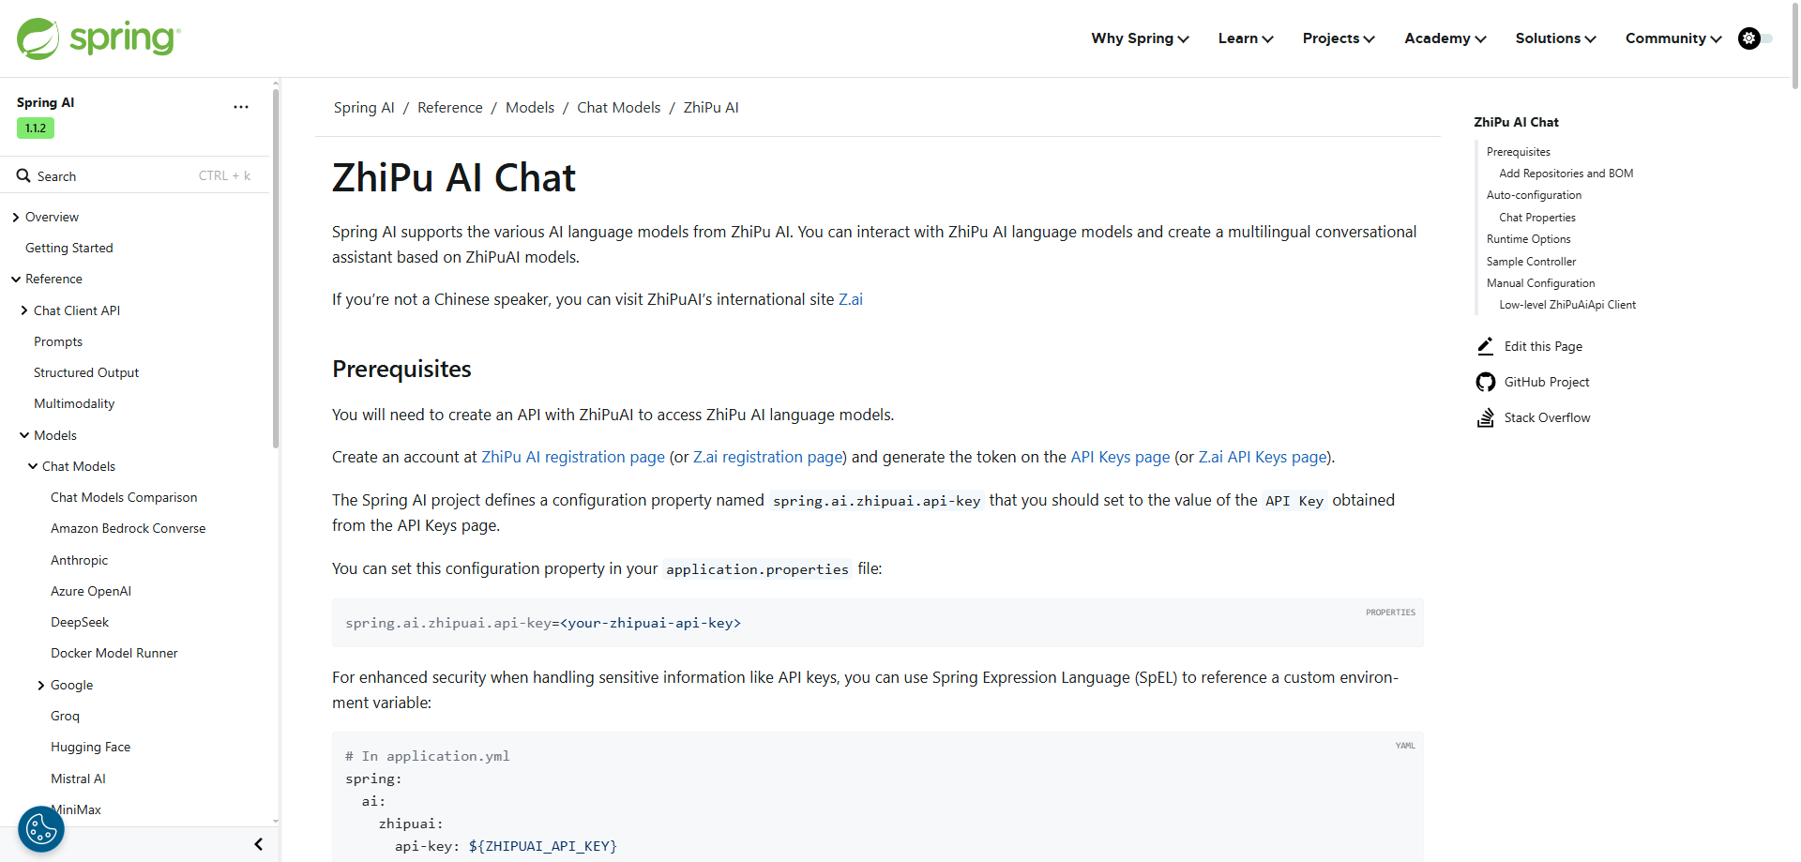This screenshot has height=862, width=1801.
Task: Open Mistral AI in sidebar
Action: [x=79, y=779]
